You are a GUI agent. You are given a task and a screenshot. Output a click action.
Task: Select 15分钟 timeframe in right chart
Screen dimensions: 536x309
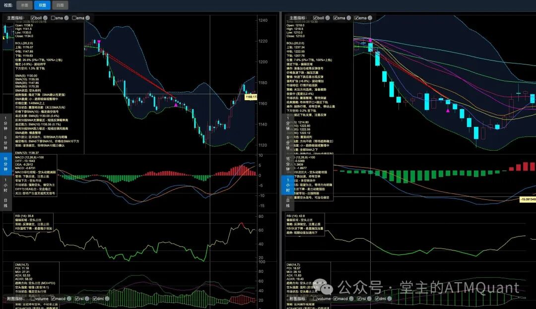(288, 164)
